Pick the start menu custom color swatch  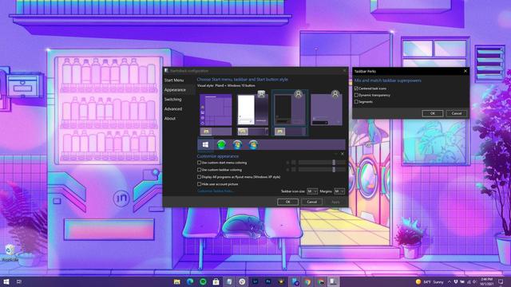tap(293, 163)
